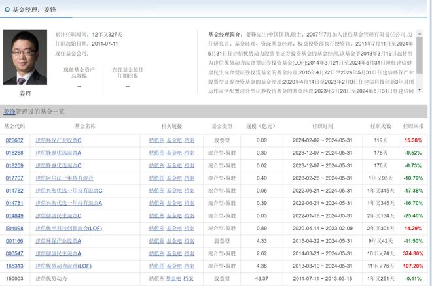432x286 pixels.
Task: Open fund 建信环保产业股票C name link
Action: click(58, 140)
